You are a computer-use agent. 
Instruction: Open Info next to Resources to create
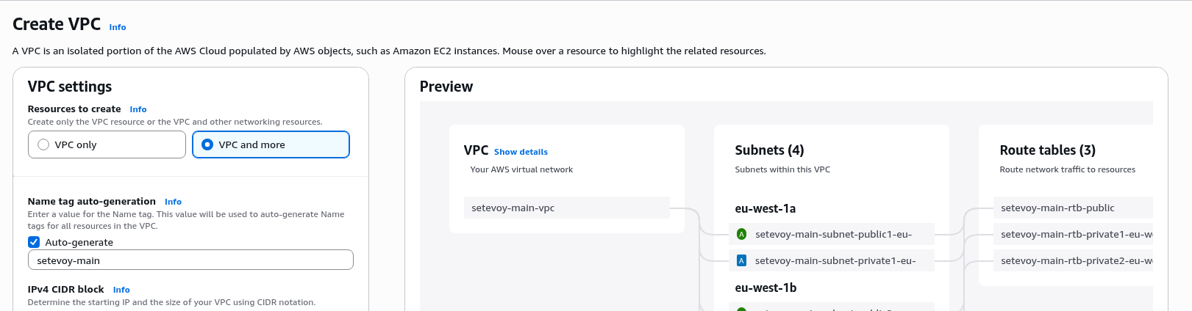[138, 109]
